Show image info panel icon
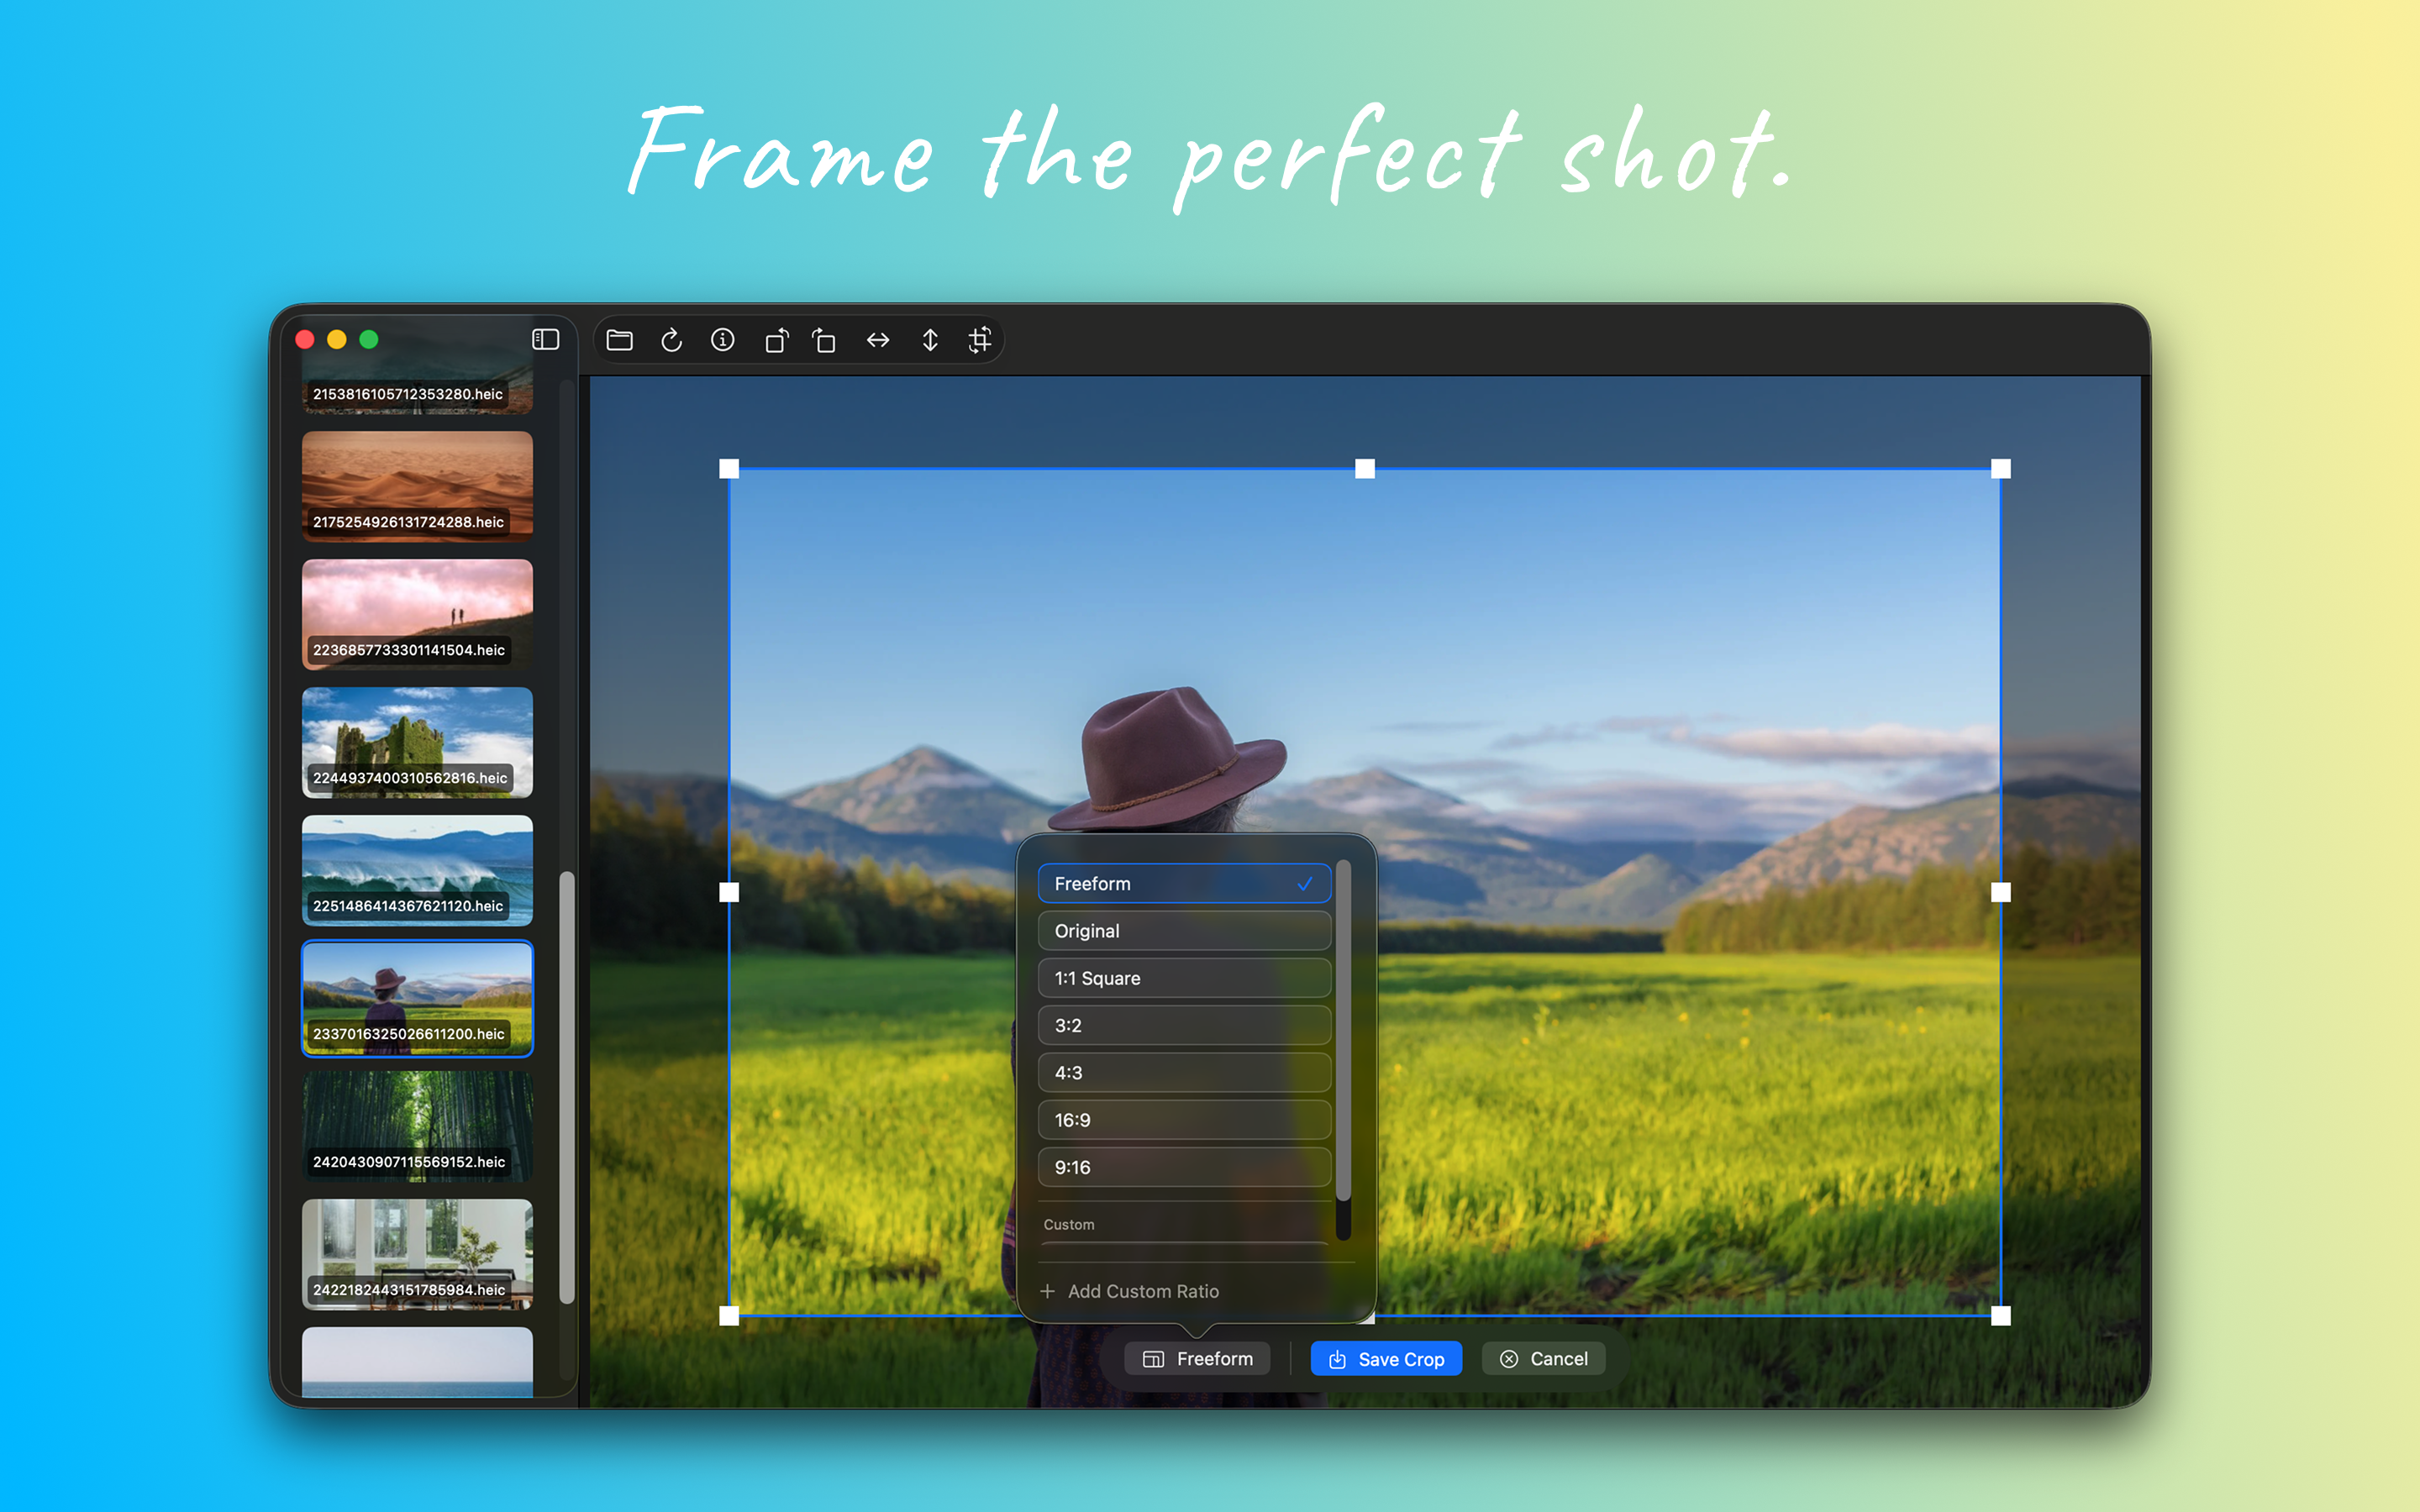This screenshot has height=1512, width=2420. point(722,340)
